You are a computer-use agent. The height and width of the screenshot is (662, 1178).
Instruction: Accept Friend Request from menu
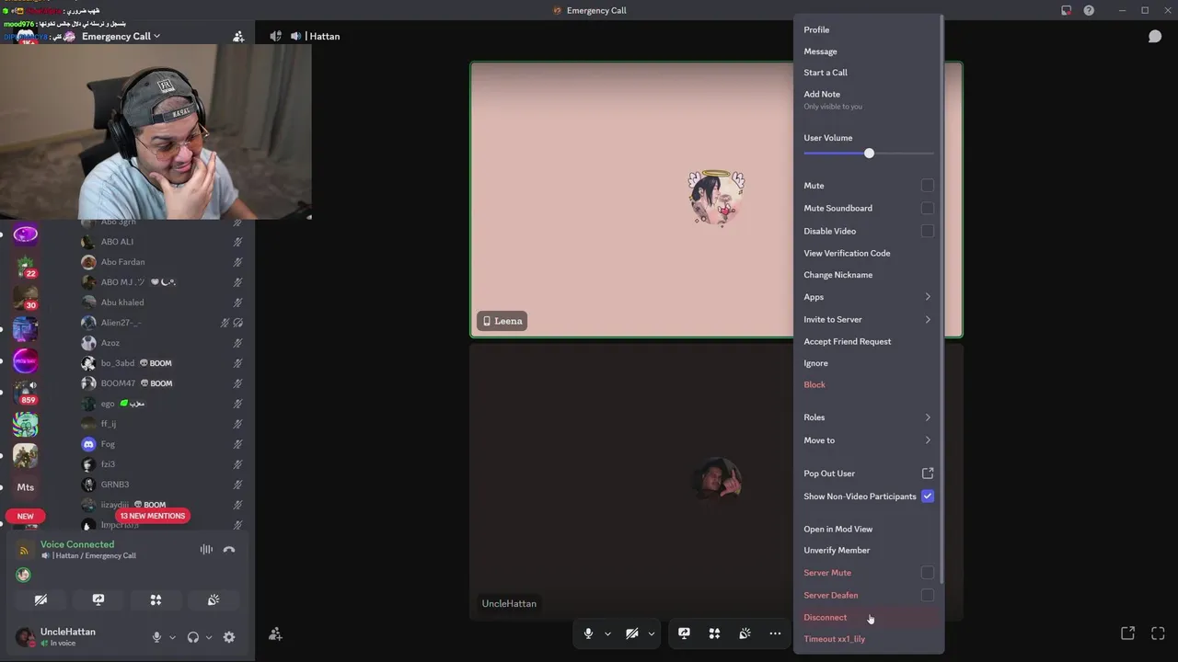click(x=868, y=341)
